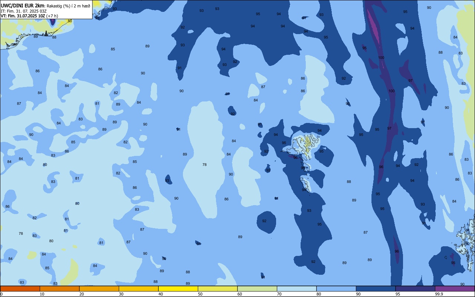The image size is (475, 297).
Task: Select the 10–20 orange legend segment
Action: [x=59, y=288]
